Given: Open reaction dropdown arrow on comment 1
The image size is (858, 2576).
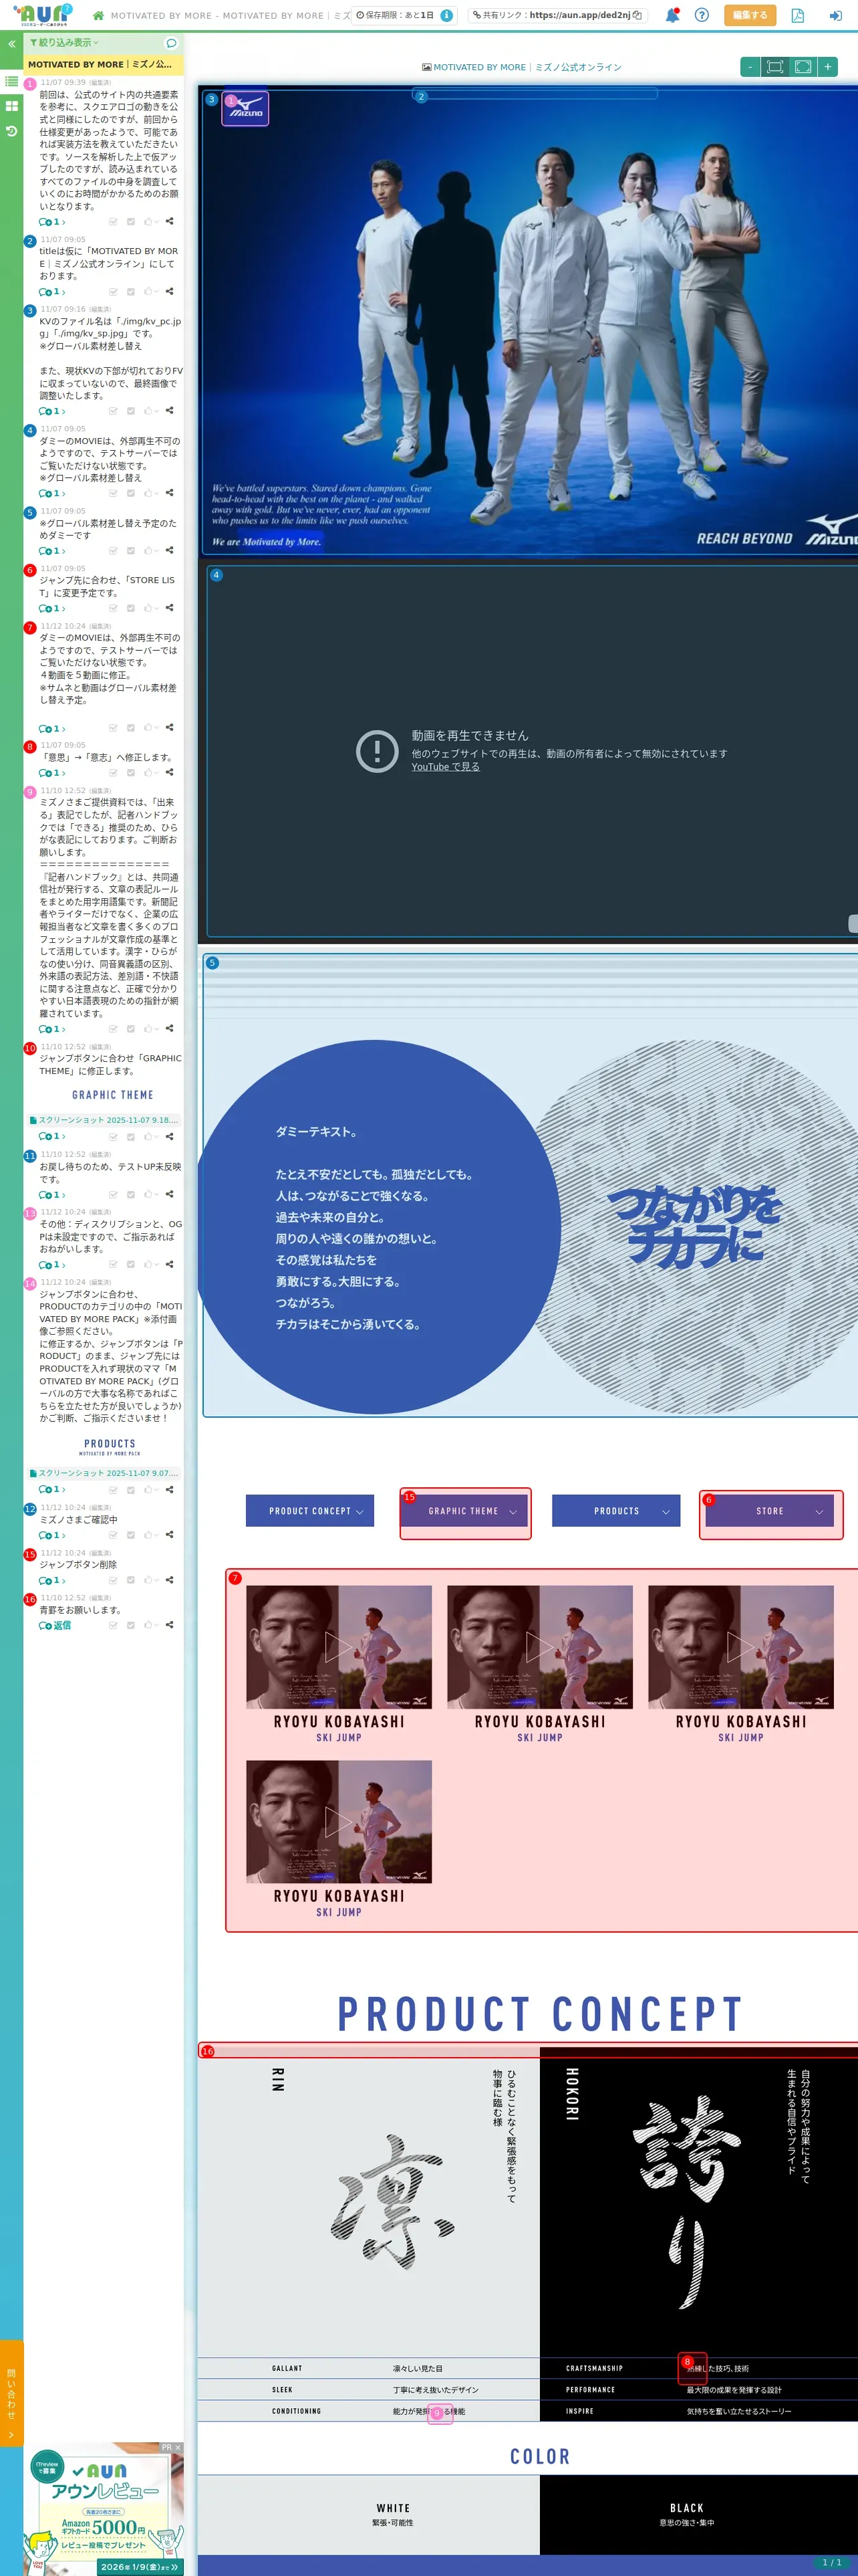Looking at the screenshot, I should [x=157, y=222].
